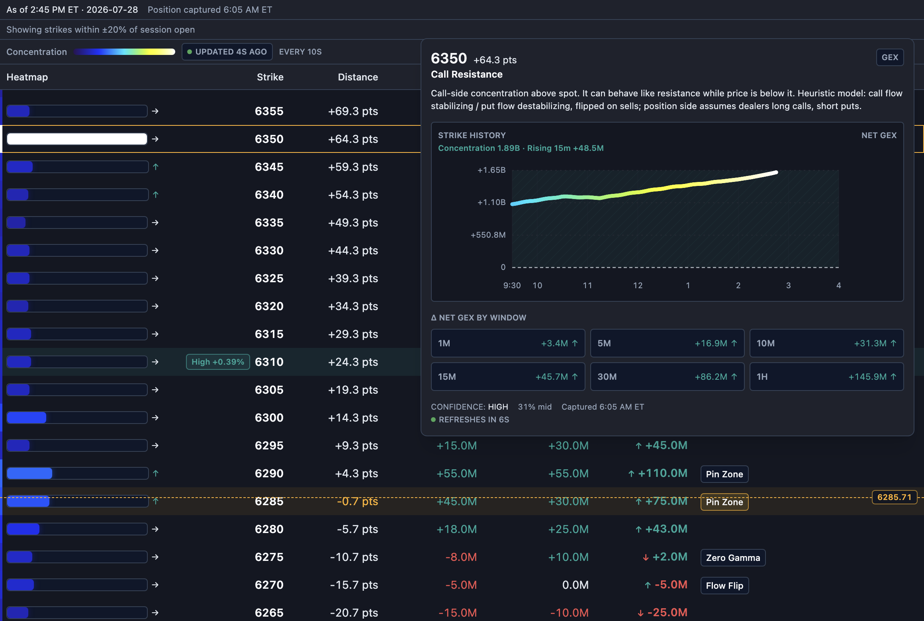The height and width of the screenshot is (621, 924).
Task: Click the -15.0M value in 6265 row
Action: click(457, 613)
